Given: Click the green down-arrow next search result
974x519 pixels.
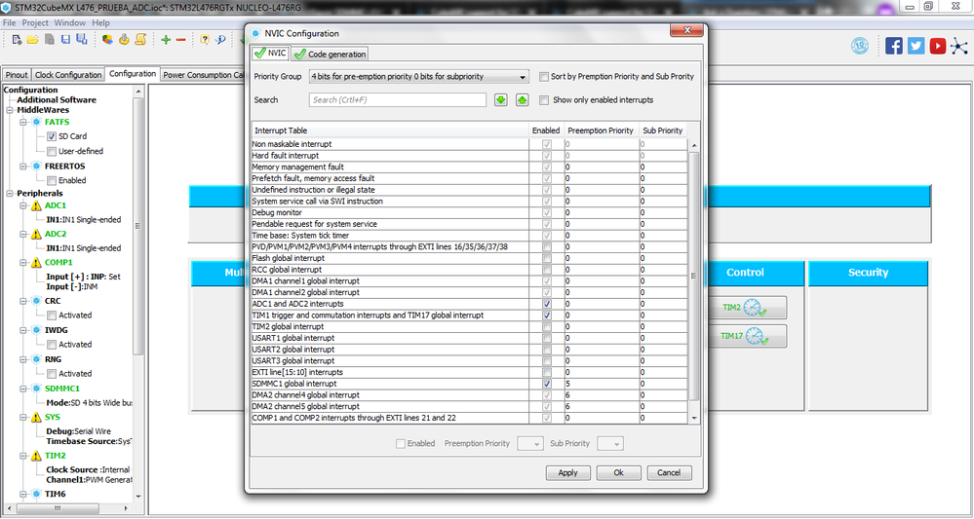Looking at the screenshot, I should click(501, 100).
